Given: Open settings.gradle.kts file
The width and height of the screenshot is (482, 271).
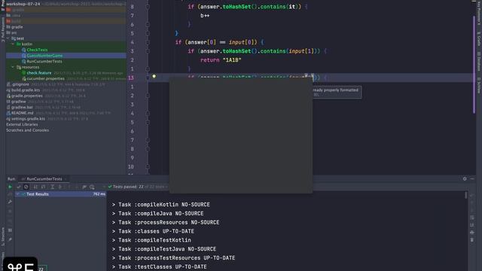Looking at the screenshot, I should pyautogui.click(x=28, y=119).
